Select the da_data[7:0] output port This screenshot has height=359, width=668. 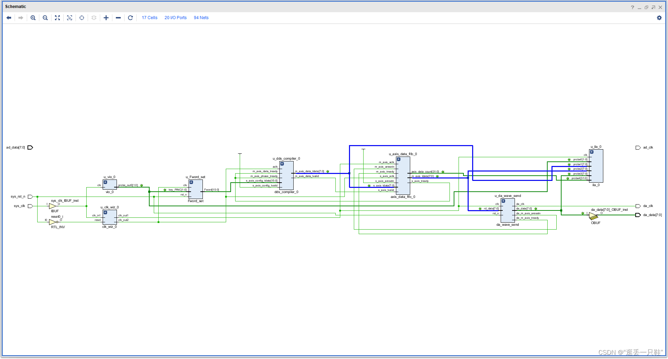638,215
